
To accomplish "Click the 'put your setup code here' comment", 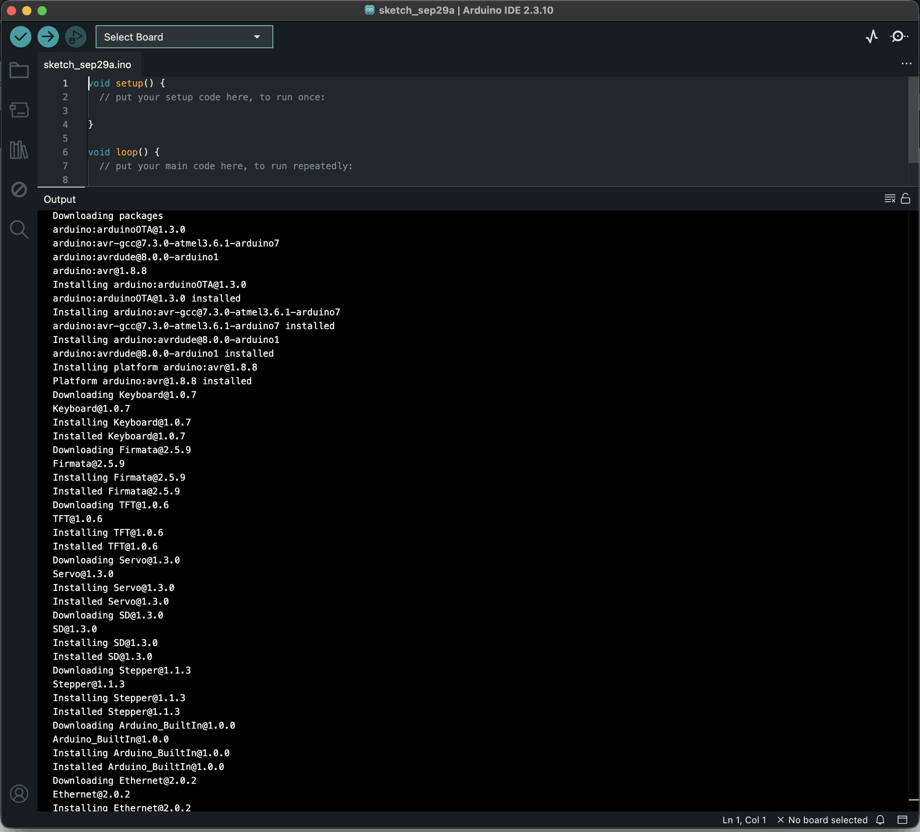I will (212, 97).
